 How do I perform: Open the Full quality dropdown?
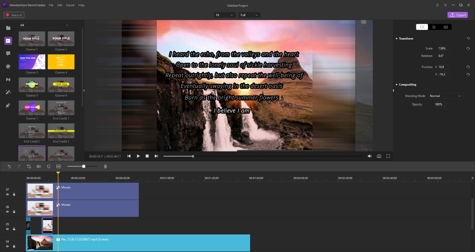[249, 15]
